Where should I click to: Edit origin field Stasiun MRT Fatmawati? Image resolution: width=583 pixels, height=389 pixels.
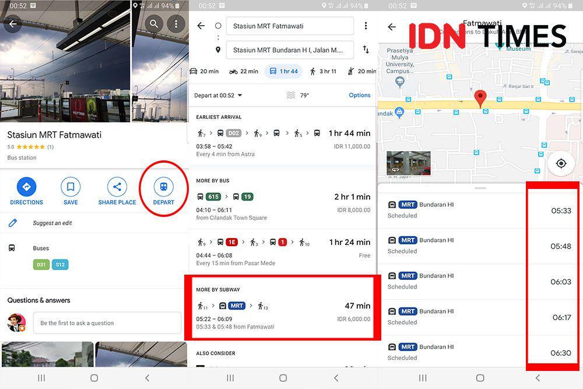pos(290,26)
